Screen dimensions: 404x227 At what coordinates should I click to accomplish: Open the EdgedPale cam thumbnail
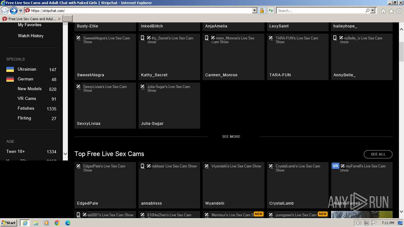[105, 185]
